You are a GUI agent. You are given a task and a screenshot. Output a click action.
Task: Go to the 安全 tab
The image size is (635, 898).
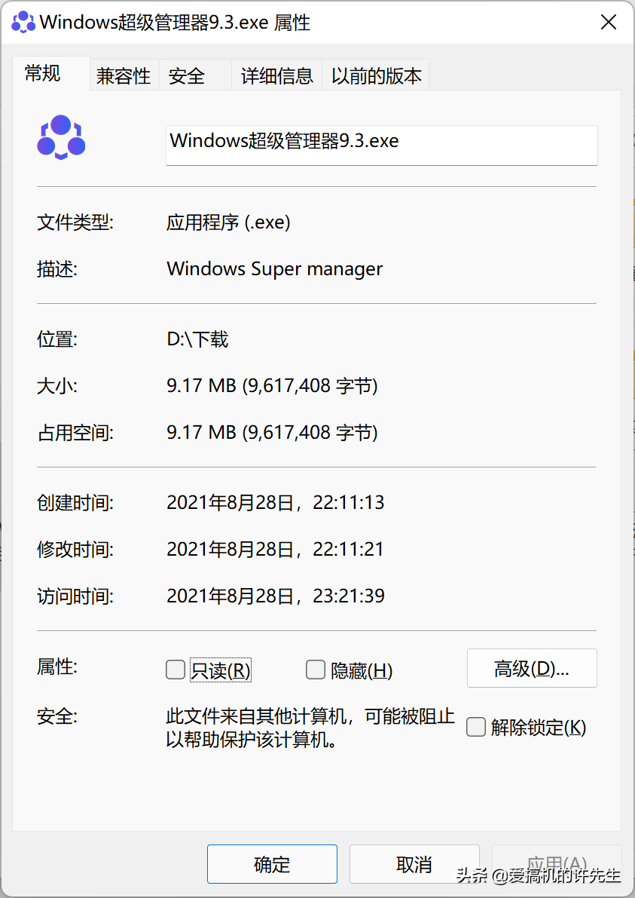pyautogui.click(x=187, y=76)
